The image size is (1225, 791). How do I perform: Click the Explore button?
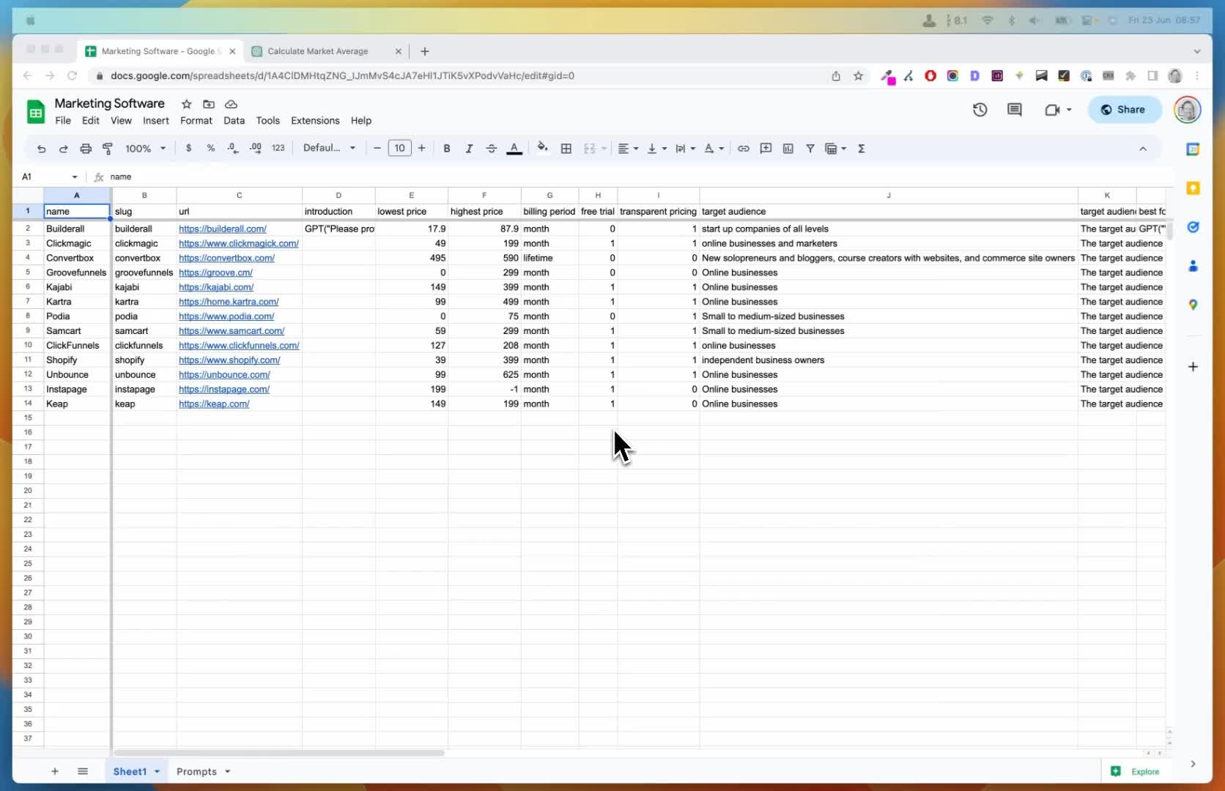[x=1136, y=771]
